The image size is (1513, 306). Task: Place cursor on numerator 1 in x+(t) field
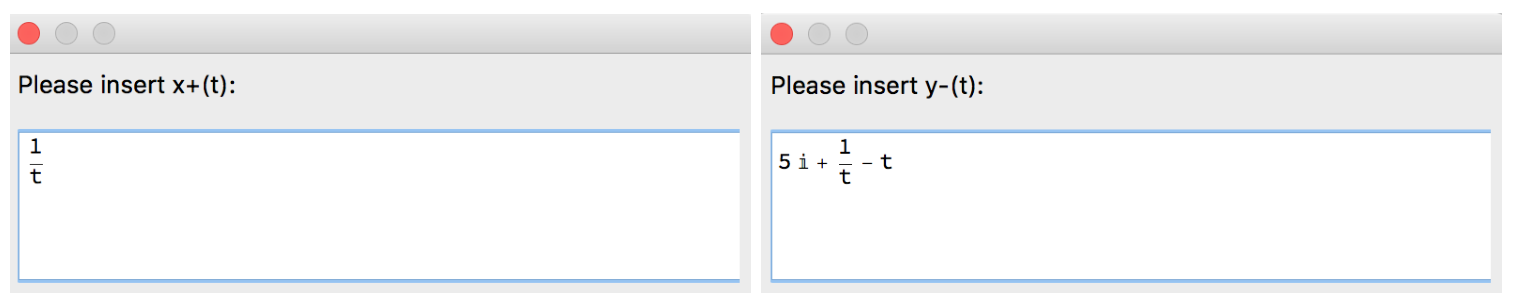click(36, 146)
